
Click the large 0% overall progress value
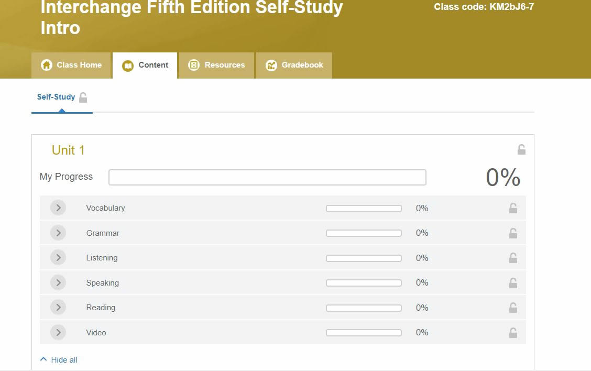point(503,177)
